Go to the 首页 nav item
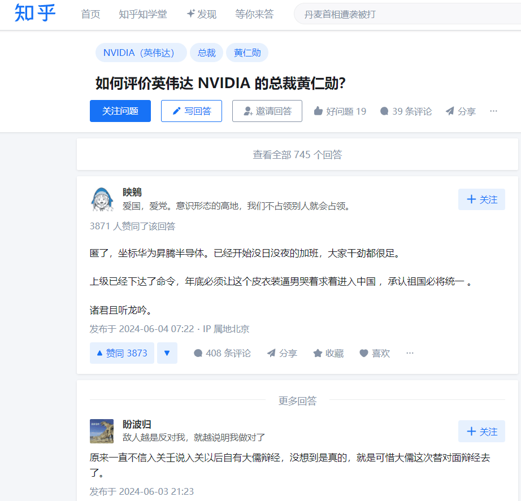The height and width of the screenshot is (501, 521). coord(90,14)
